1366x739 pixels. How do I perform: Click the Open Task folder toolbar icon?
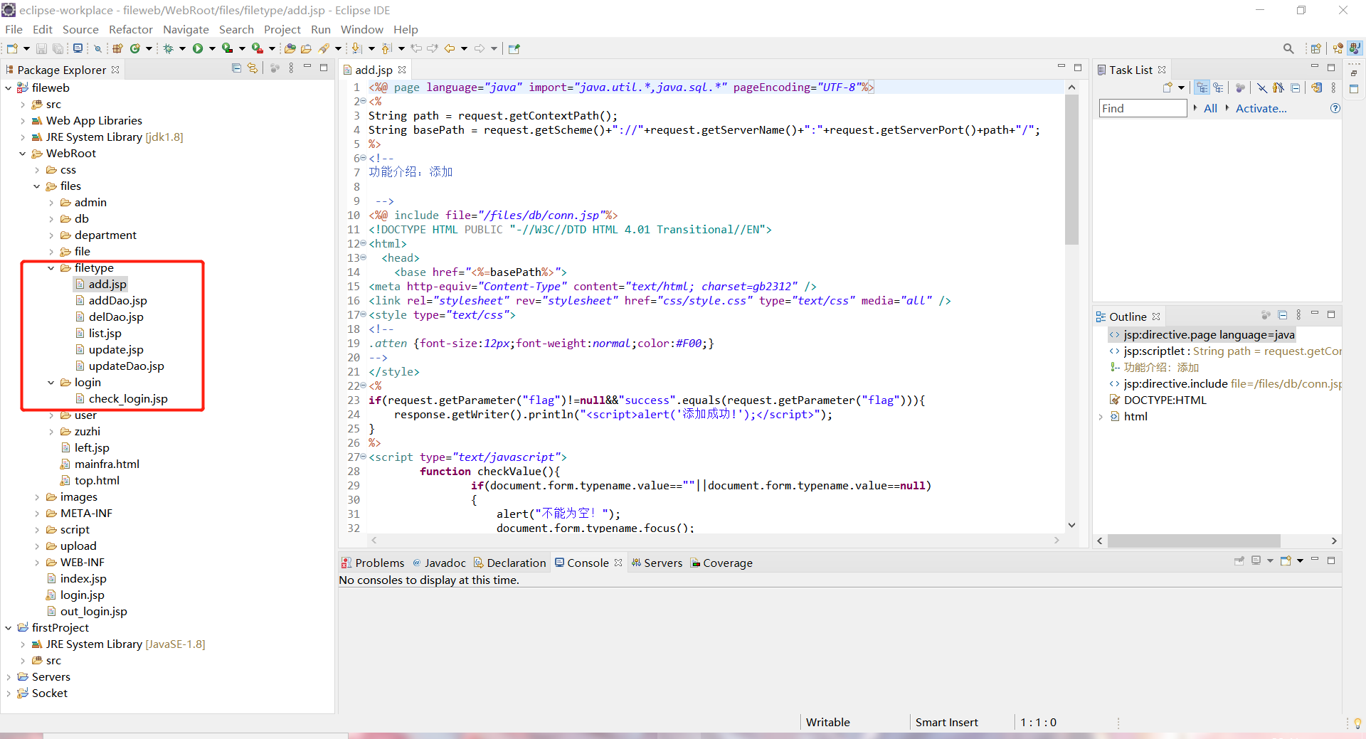(x=306, y=48)
